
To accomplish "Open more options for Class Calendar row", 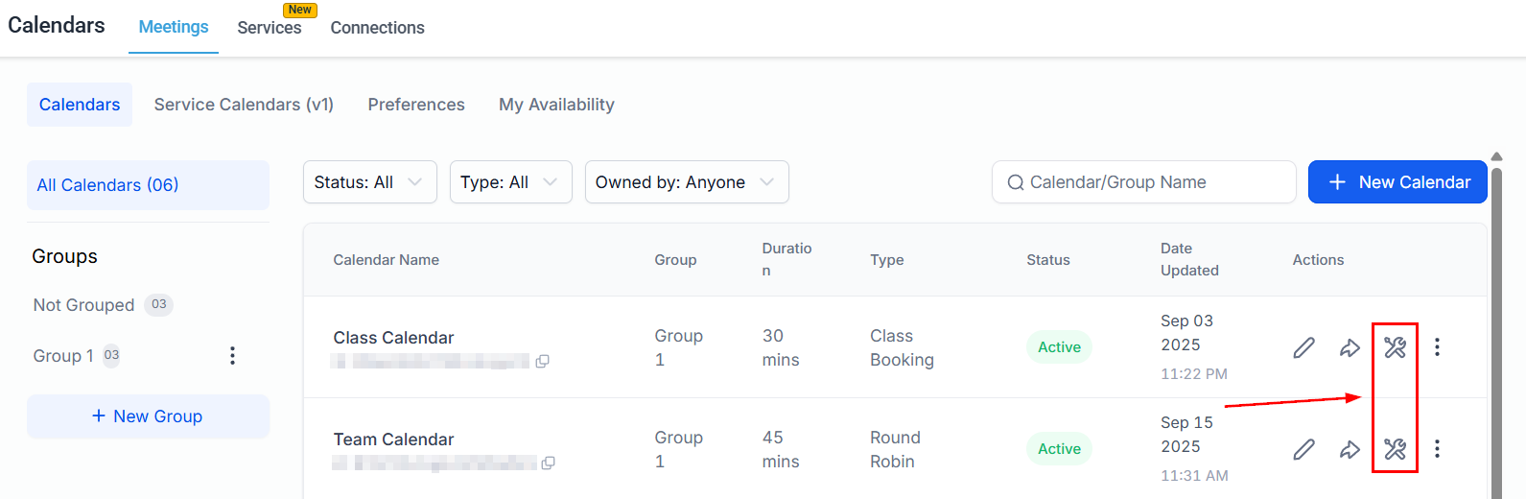I will (1437, 347).
